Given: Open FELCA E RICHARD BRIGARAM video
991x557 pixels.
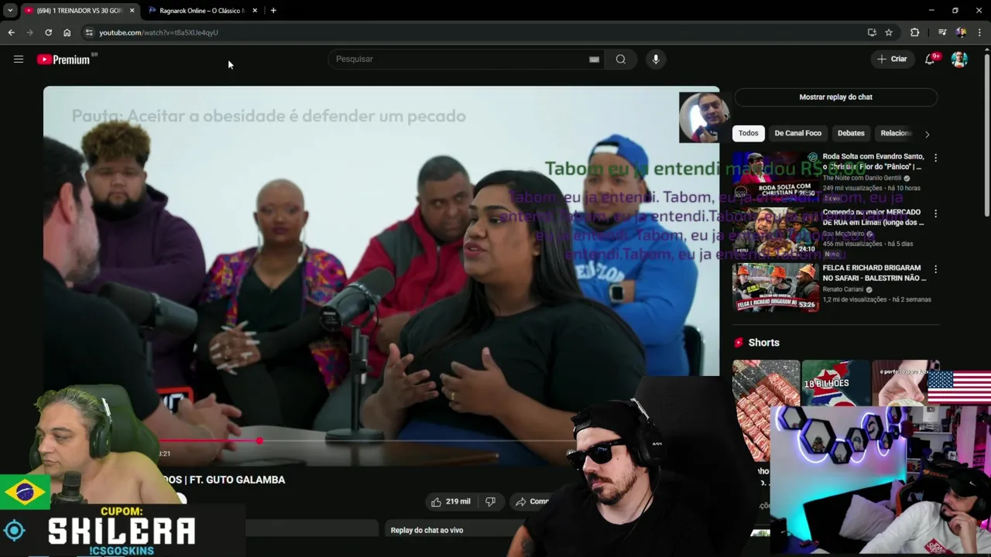Looking at the screenshot, I should point(873,272).
